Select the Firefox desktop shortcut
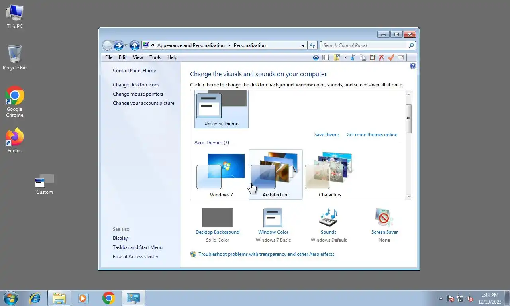Image resolution: width=510 pixels, height=306 pixels. pos(15,141)
